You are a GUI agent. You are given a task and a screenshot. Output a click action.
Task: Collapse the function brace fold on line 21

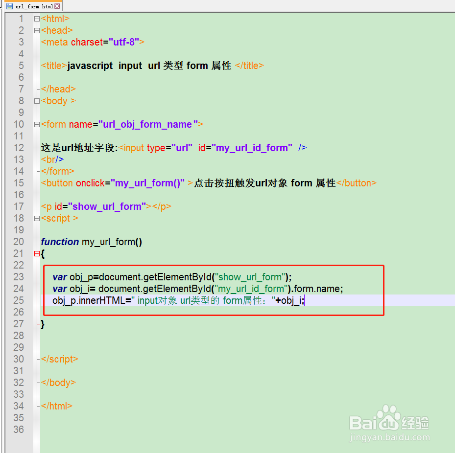point(37,254)
